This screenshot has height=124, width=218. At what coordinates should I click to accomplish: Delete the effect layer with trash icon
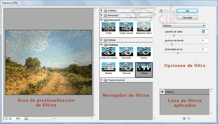[189, 118]
